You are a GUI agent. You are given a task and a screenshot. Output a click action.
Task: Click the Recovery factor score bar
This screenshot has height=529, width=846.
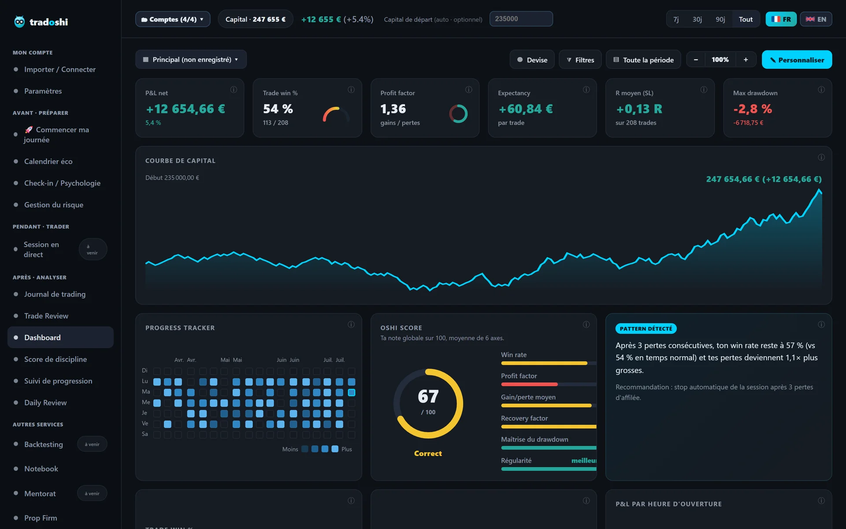pyautogui.click(x=549, y=427)
